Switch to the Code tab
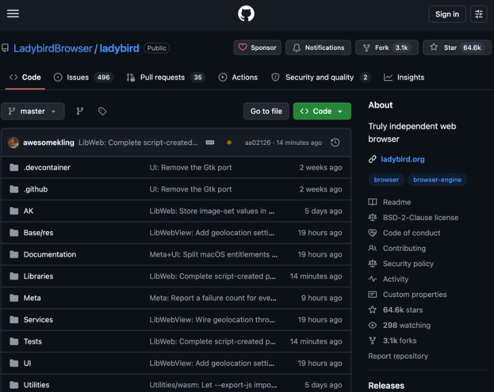The image size is (494, 392). [x=25, y=77]
